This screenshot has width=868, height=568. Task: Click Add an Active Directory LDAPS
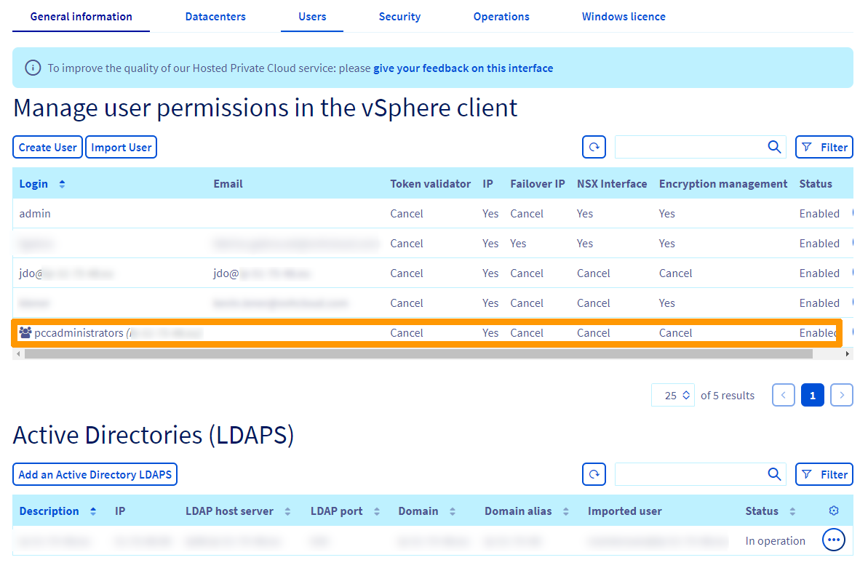95,474
